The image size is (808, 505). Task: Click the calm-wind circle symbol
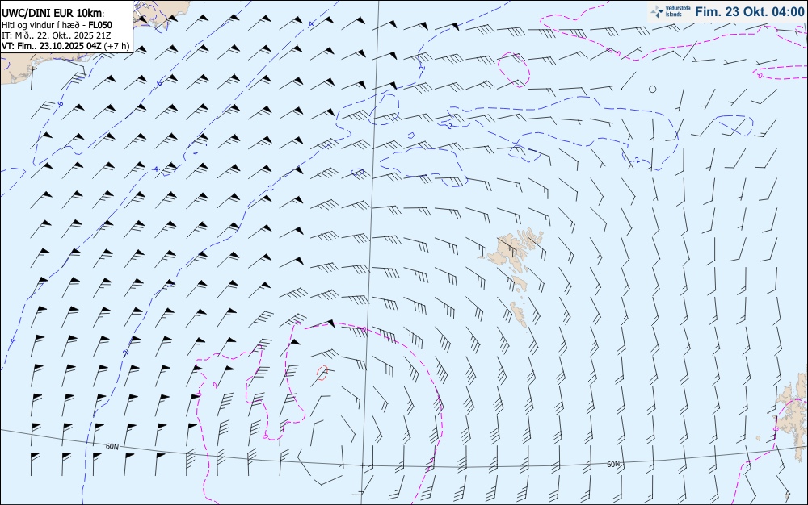(x=652, y=89)
